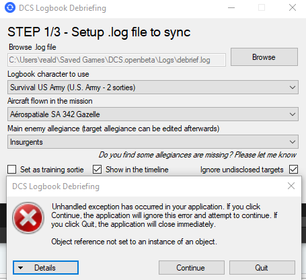Viewport: 306px width, 280px height.
Task: Open the missing allegiances let me know link
Action: pos(198,155)
